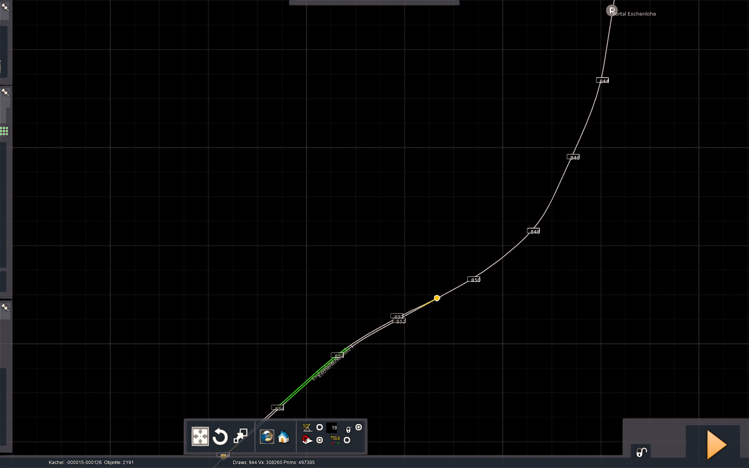
Task: Click the red magnet terrain-snap icon
Action: [x=307, y=440]
